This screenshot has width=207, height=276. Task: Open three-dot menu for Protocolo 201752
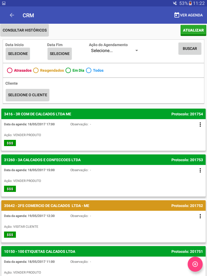point(200,216)
